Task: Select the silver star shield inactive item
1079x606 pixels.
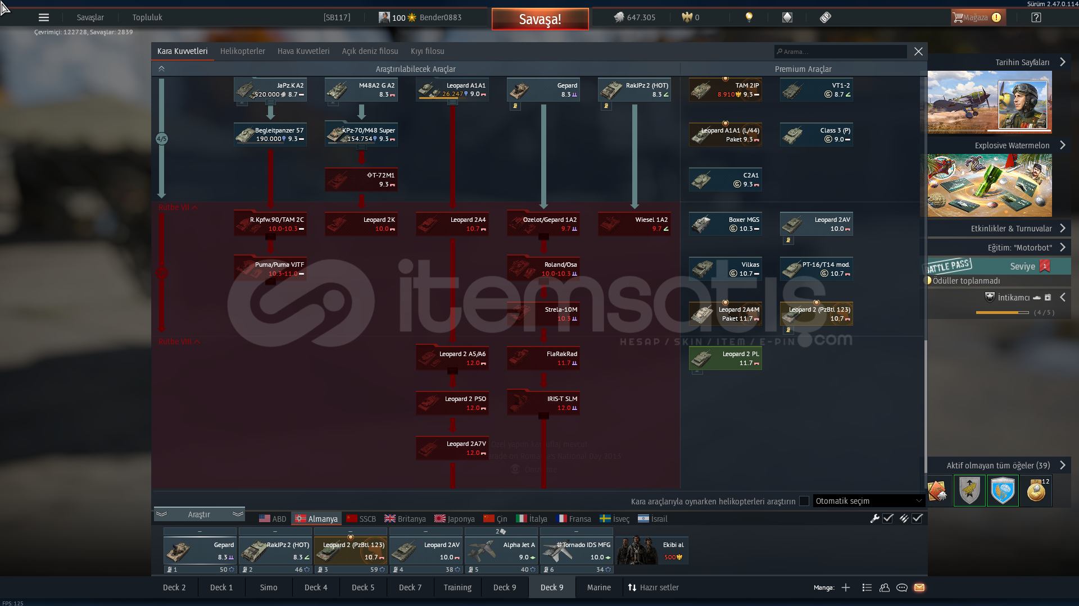Action: (x=969, y=491)
